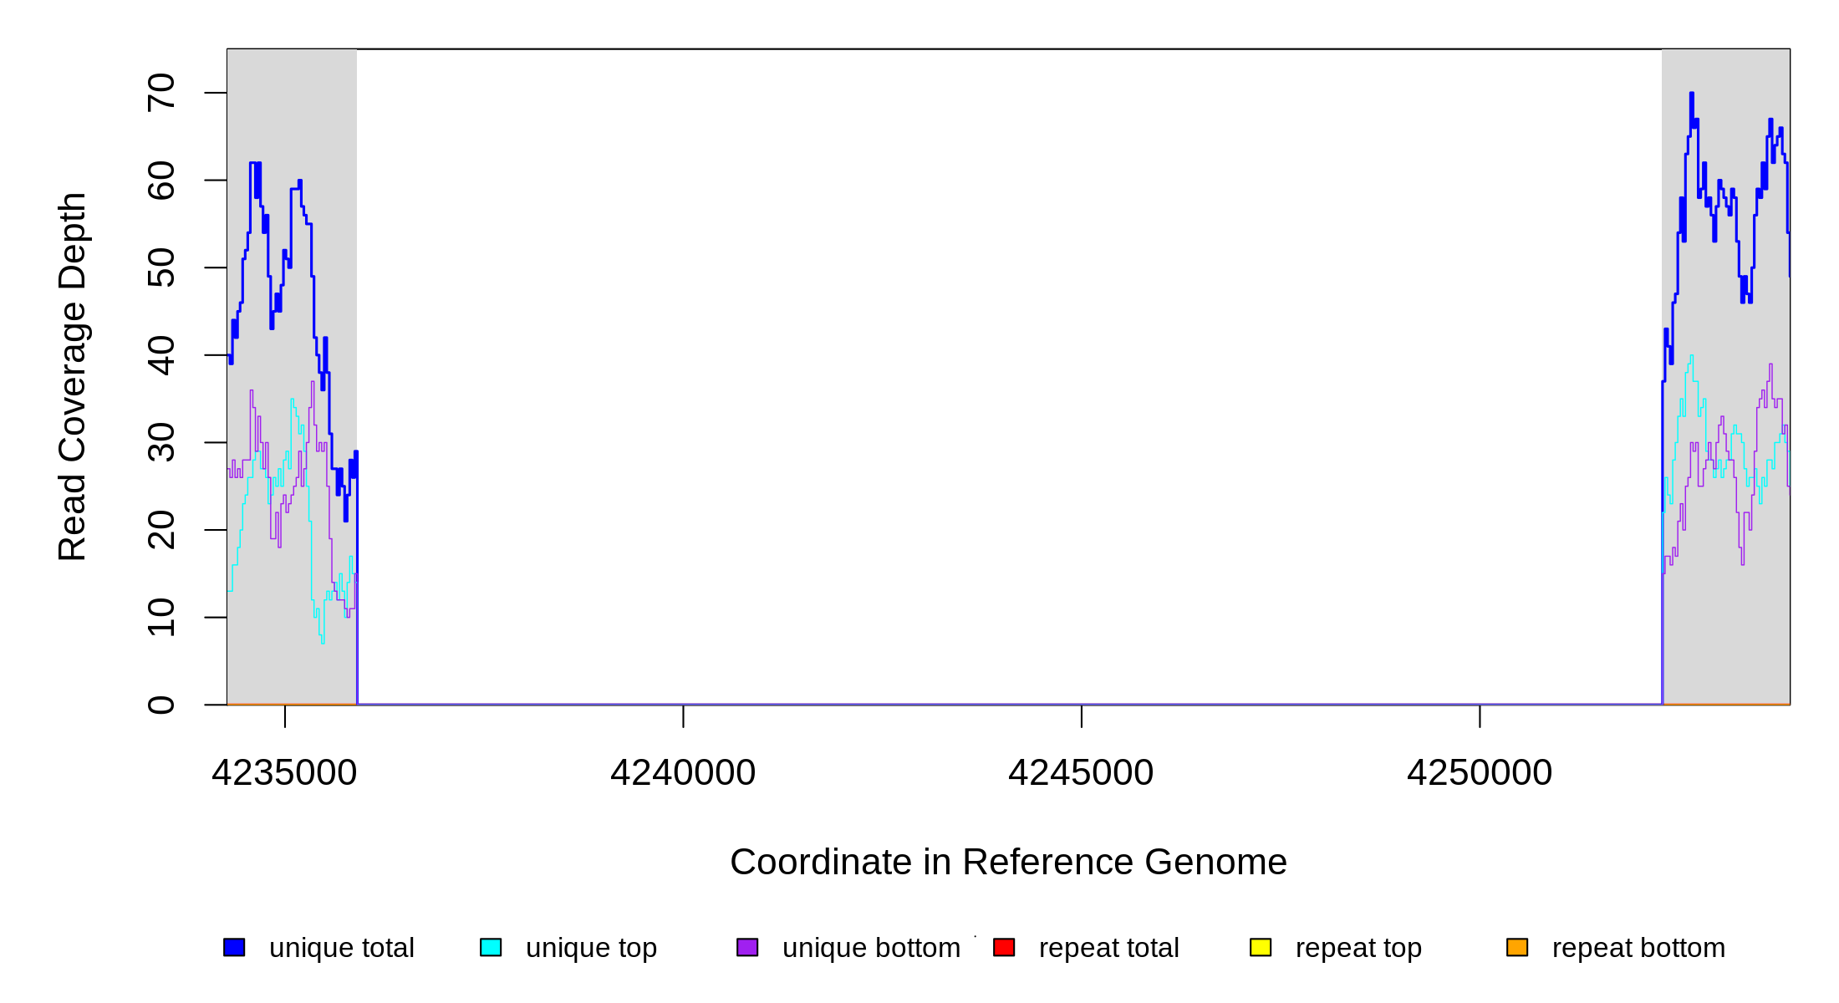Click the cyan unique top legend swatch
The image size is (1839, 1003).
[491, 947]
